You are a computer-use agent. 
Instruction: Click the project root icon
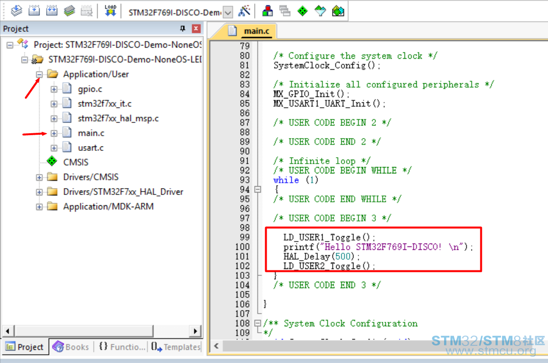(x=23, y=44)
